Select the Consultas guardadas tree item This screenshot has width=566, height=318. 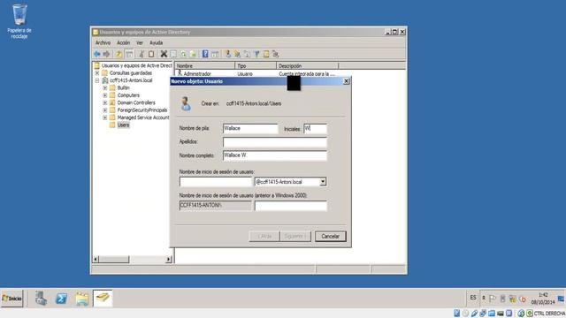(x=131, y=72)
